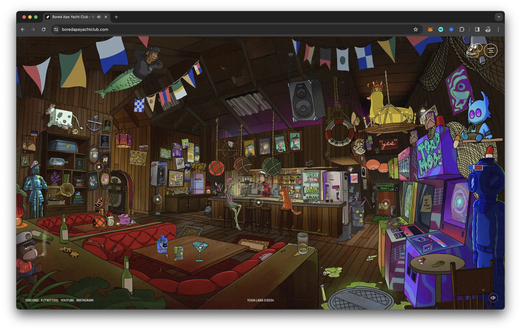View site information in the address bar

point(56,29)
